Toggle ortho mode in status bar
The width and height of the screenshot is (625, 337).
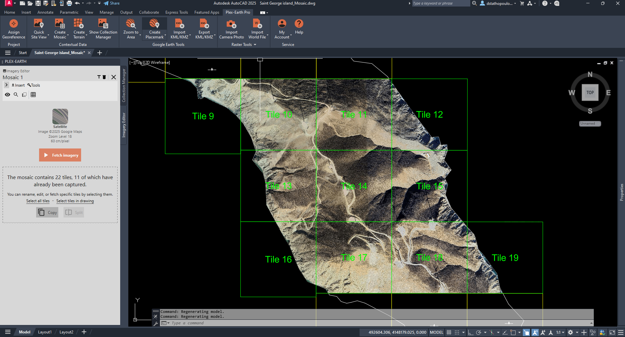point(470,332)
